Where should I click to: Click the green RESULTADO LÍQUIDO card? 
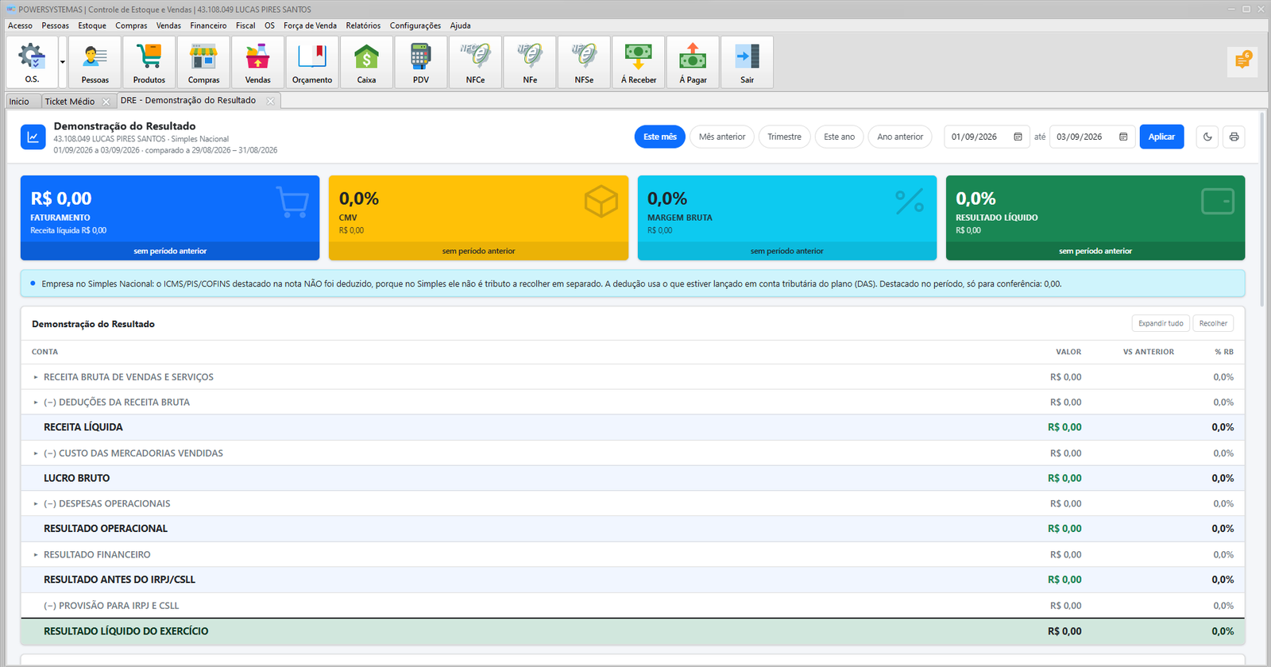pyautogui.click(x=1095, y=218)
